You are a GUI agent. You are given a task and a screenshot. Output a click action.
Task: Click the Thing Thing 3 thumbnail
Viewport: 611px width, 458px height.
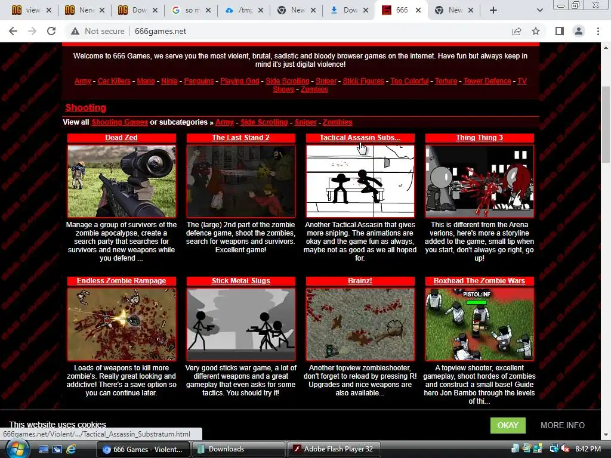(480, 181)
